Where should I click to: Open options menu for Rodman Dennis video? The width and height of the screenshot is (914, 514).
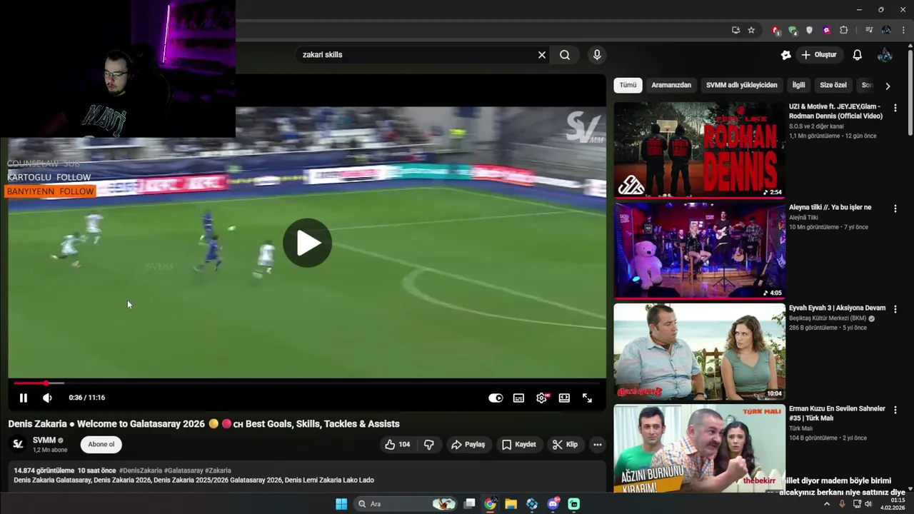895,108
